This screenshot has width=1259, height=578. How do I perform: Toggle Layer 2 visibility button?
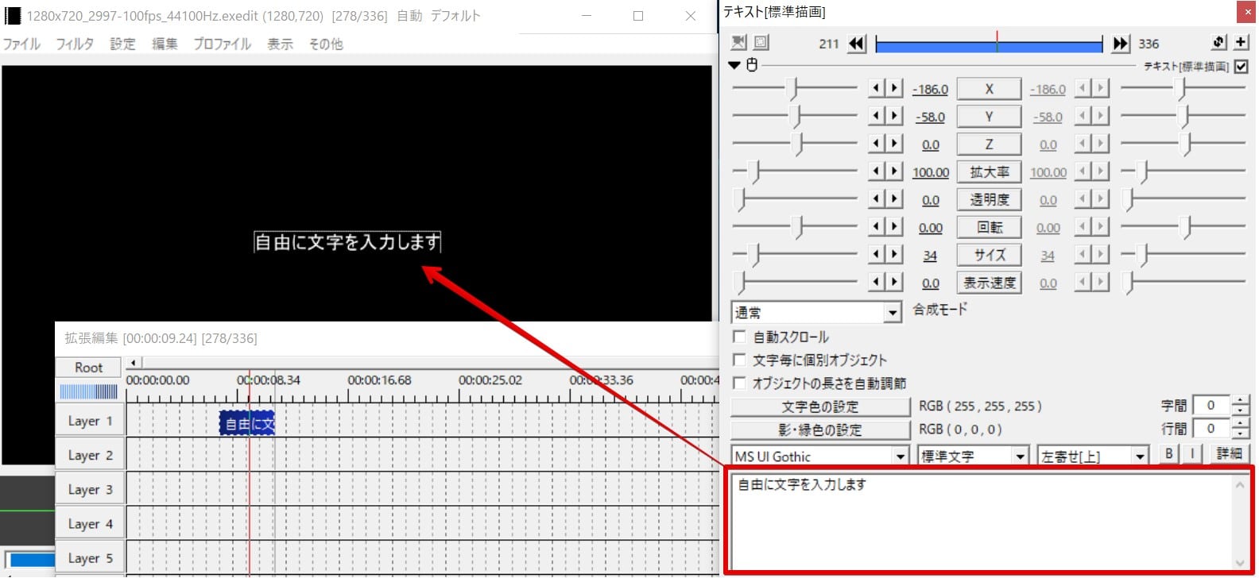click(90, 455)
